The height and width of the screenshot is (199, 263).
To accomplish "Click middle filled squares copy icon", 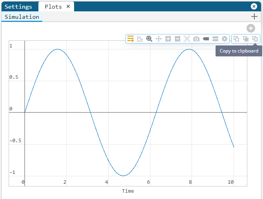I will [x=246, y=39].
